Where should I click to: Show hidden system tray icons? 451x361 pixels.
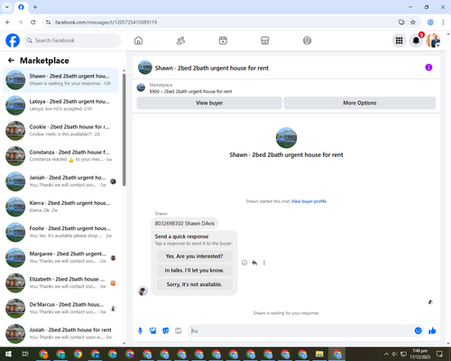pyautogui.click(x=386, y=354)
